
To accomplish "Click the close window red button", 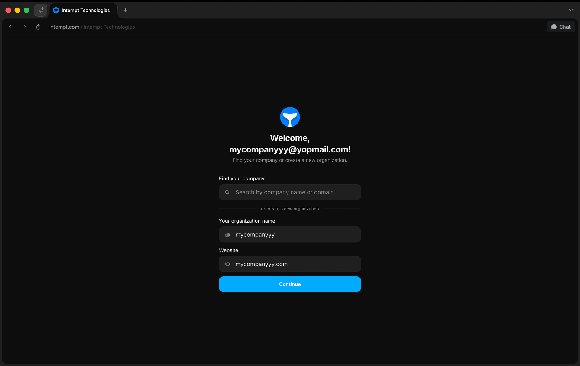I will (8, 10).
